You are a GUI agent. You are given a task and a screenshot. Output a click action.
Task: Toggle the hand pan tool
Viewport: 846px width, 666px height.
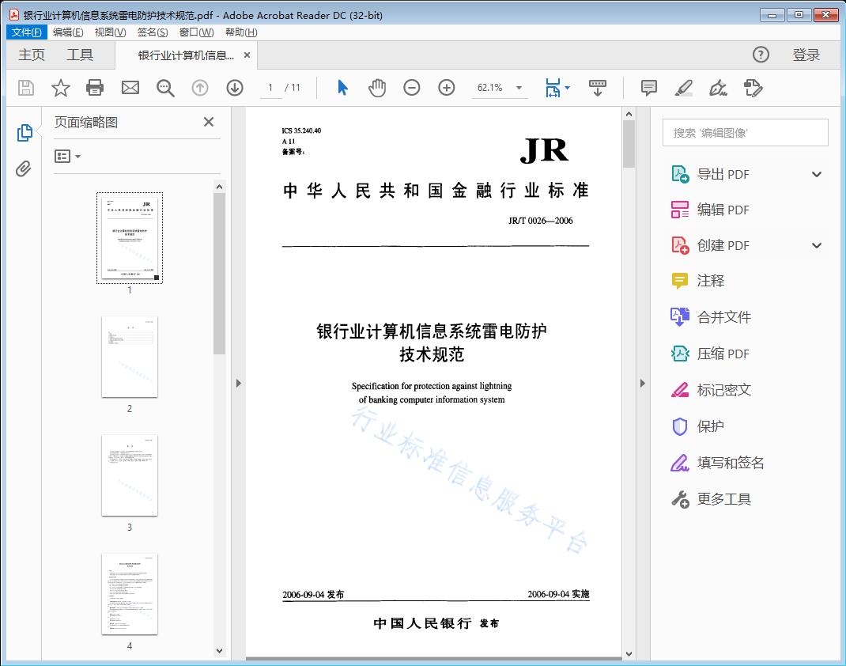377,88
